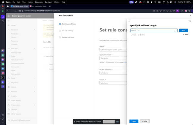193x125 pixels.
Task: Open the Bookmarks menu in the menu bar
Action: click(x=39, y=2)
